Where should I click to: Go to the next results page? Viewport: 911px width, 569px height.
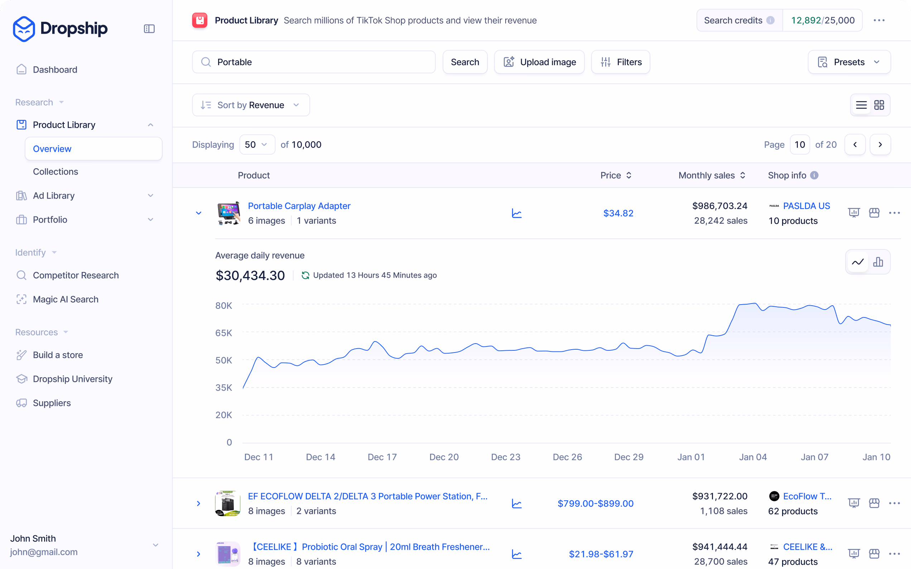tap(880, 145)
